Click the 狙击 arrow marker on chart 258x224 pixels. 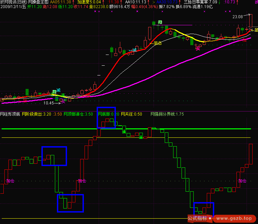[x=156, y=43]
